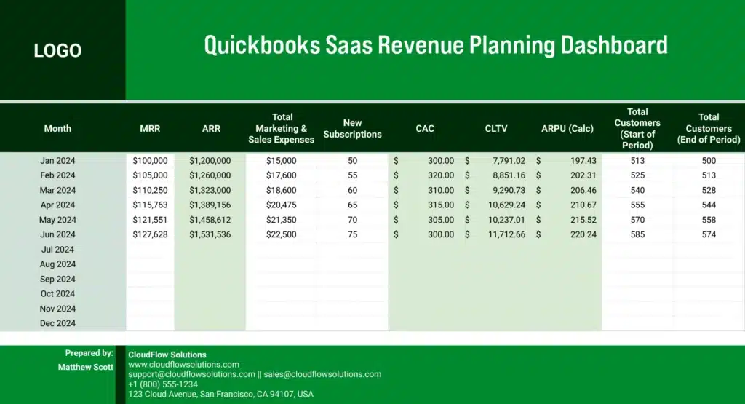Select New Subscriptions value 55

click(353, 175)
